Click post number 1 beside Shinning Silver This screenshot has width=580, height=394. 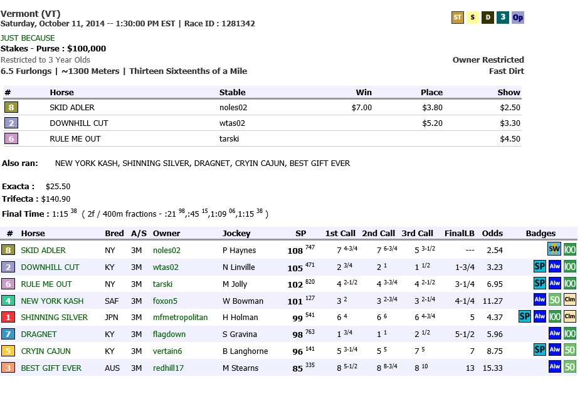[8, 317]
